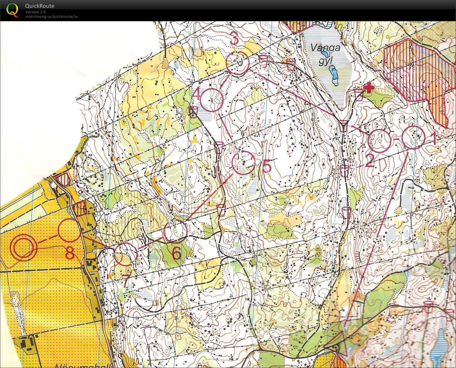The image size is (456, 368).
Task: Click control circle number 2 on the map
Action: click(380, 141)
